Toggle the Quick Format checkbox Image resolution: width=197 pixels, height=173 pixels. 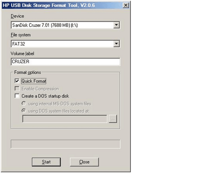17,81
